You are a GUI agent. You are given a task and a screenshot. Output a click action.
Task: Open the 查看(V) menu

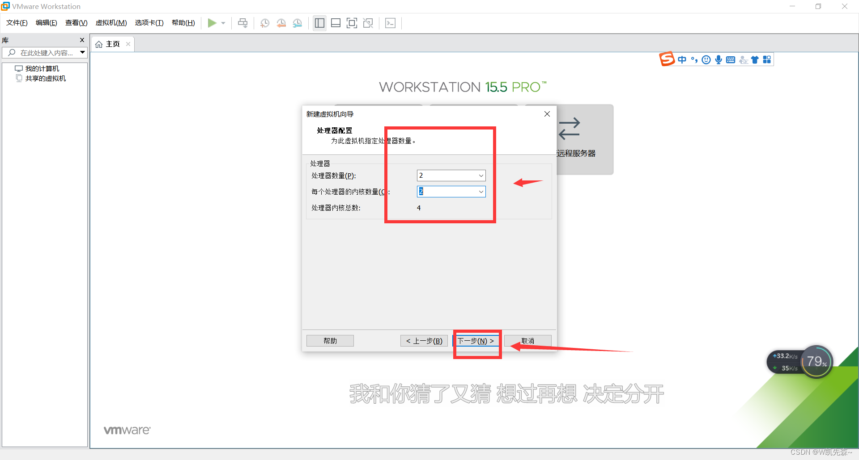77,23
